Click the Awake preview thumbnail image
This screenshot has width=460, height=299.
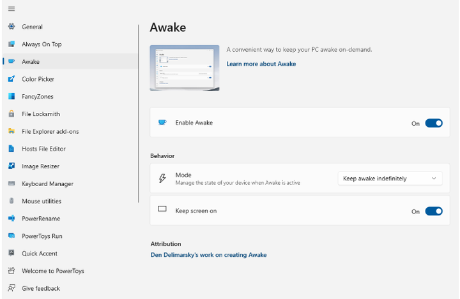[x=185, y=68]
